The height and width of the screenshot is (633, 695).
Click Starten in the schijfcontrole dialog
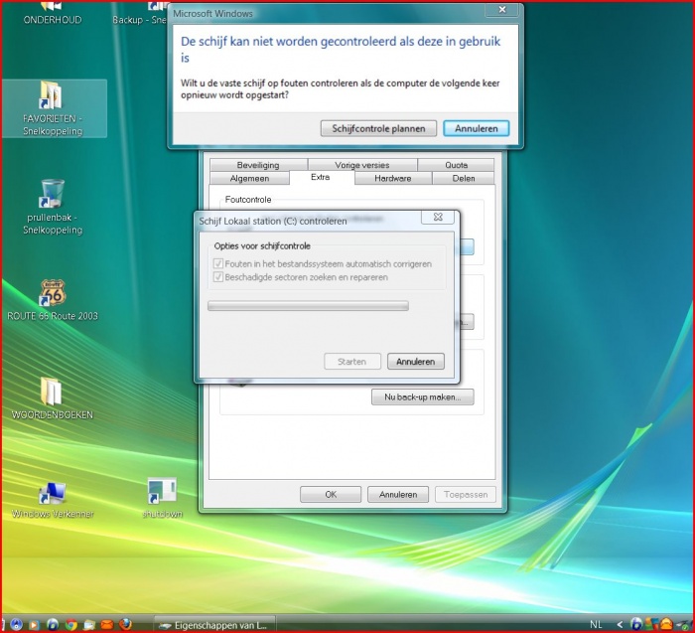[x=352, y=362]
